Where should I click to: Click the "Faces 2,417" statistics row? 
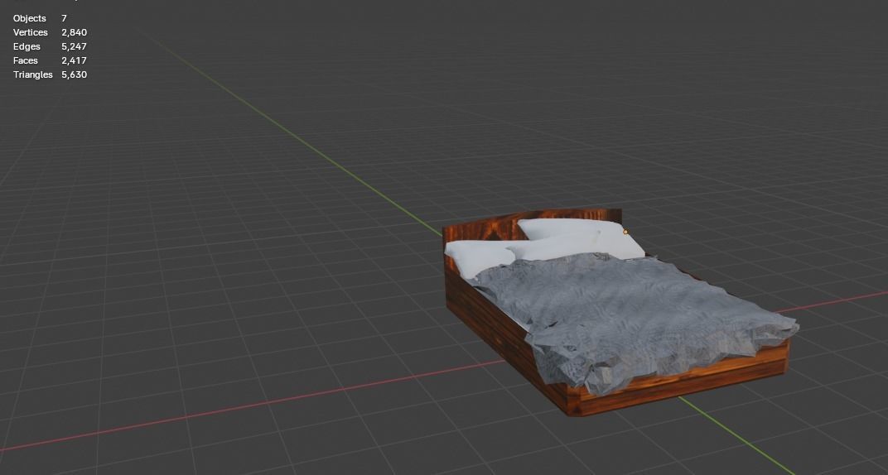[x=50, y=60]
